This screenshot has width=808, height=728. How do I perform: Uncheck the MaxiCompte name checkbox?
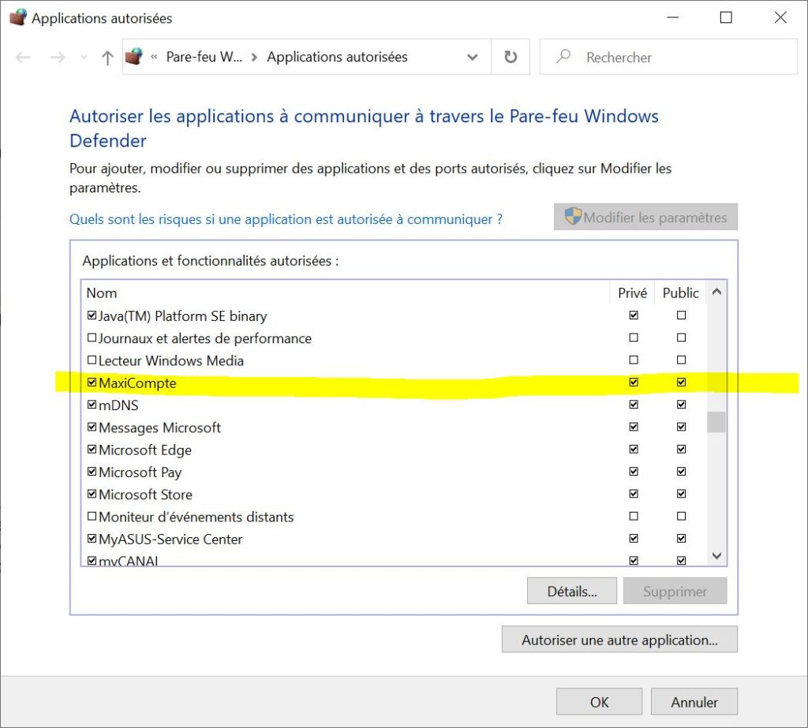pos(92,383)
